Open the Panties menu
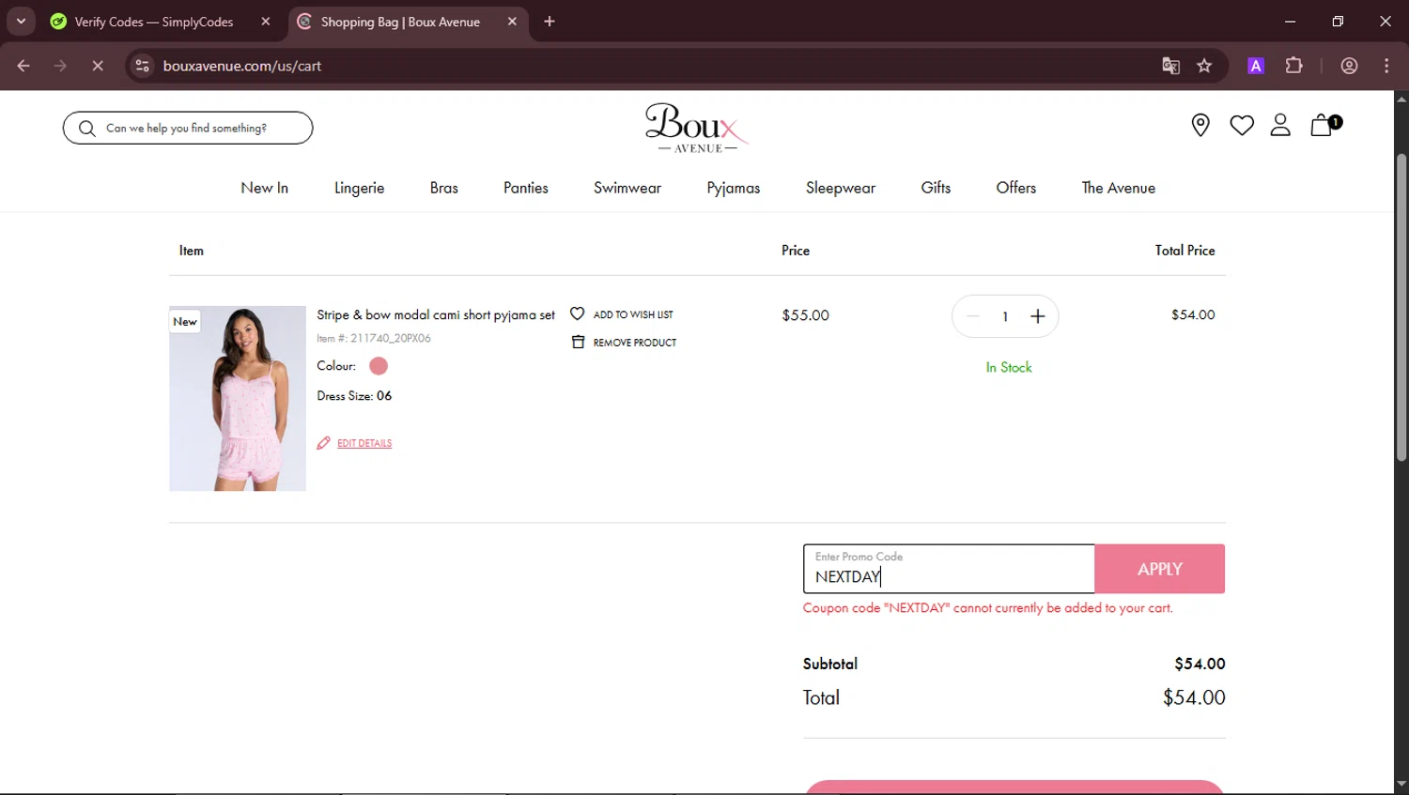The width and height of the screenshot is (1409, 795). (x=526, y=188)
